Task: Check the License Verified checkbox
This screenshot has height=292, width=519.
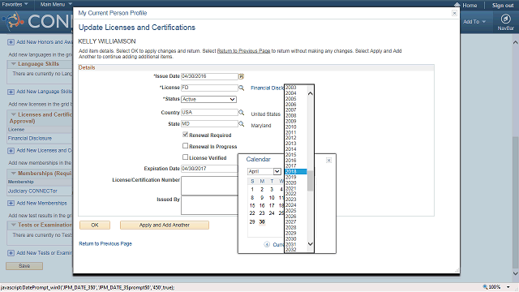Action: (186, 157)
